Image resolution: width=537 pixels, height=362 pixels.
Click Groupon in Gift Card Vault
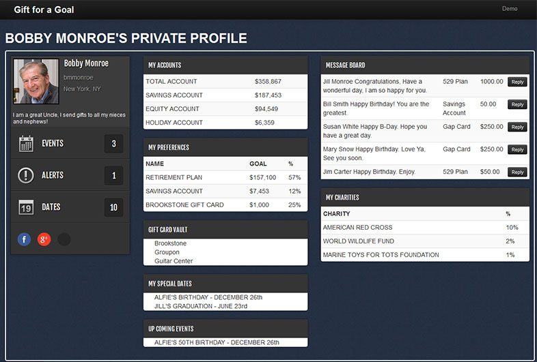[167, 252]
